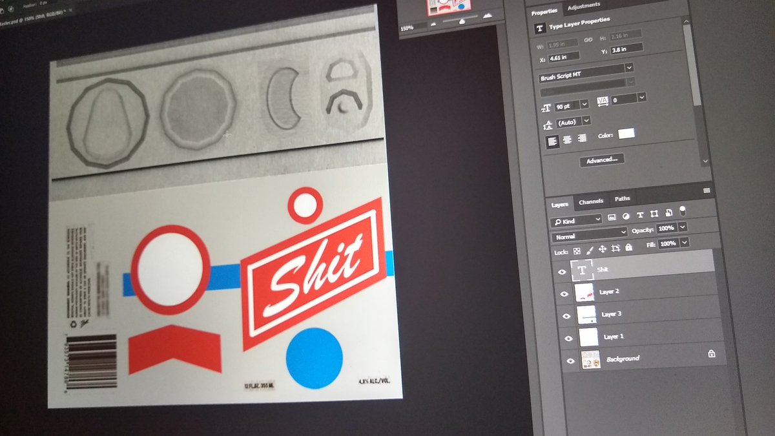Switch to the Layers tab
This screenshot has width=775, height=436.
coord(560,205)
